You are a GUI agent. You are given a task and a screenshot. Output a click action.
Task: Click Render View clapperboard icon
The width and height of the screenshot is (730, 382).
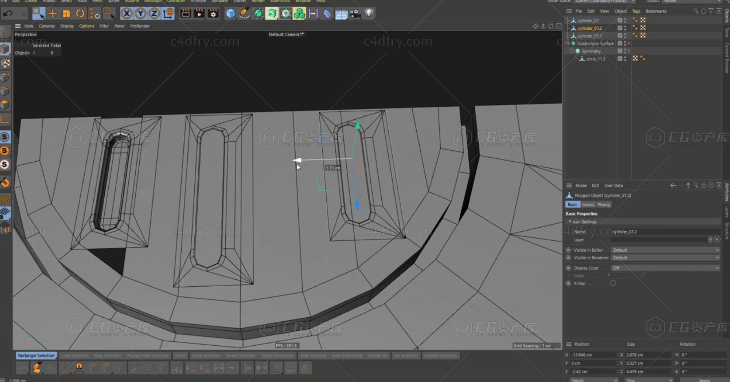185,14
